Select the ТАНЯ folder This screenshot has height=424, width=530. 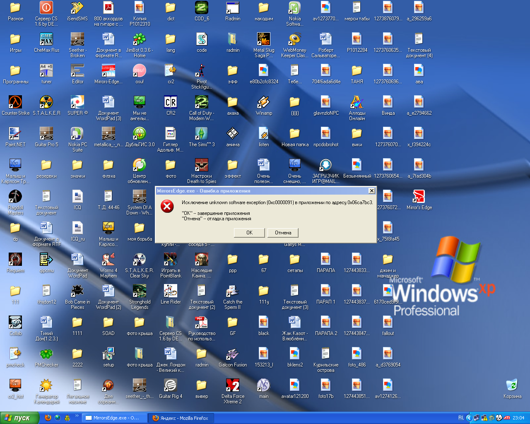357,74
